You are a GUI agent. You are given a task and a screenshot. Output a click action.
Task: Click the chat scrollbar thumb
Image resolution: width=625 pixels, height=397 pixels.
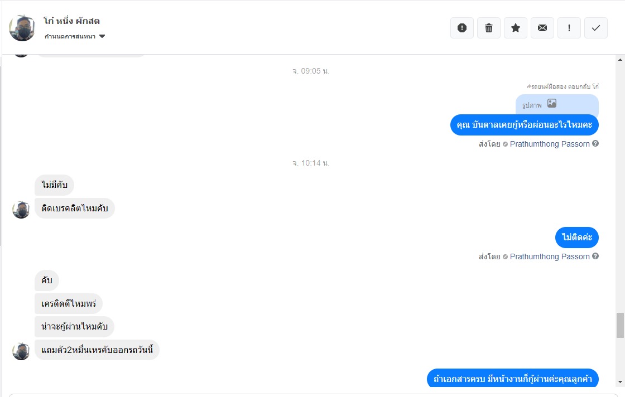point(620,325)
